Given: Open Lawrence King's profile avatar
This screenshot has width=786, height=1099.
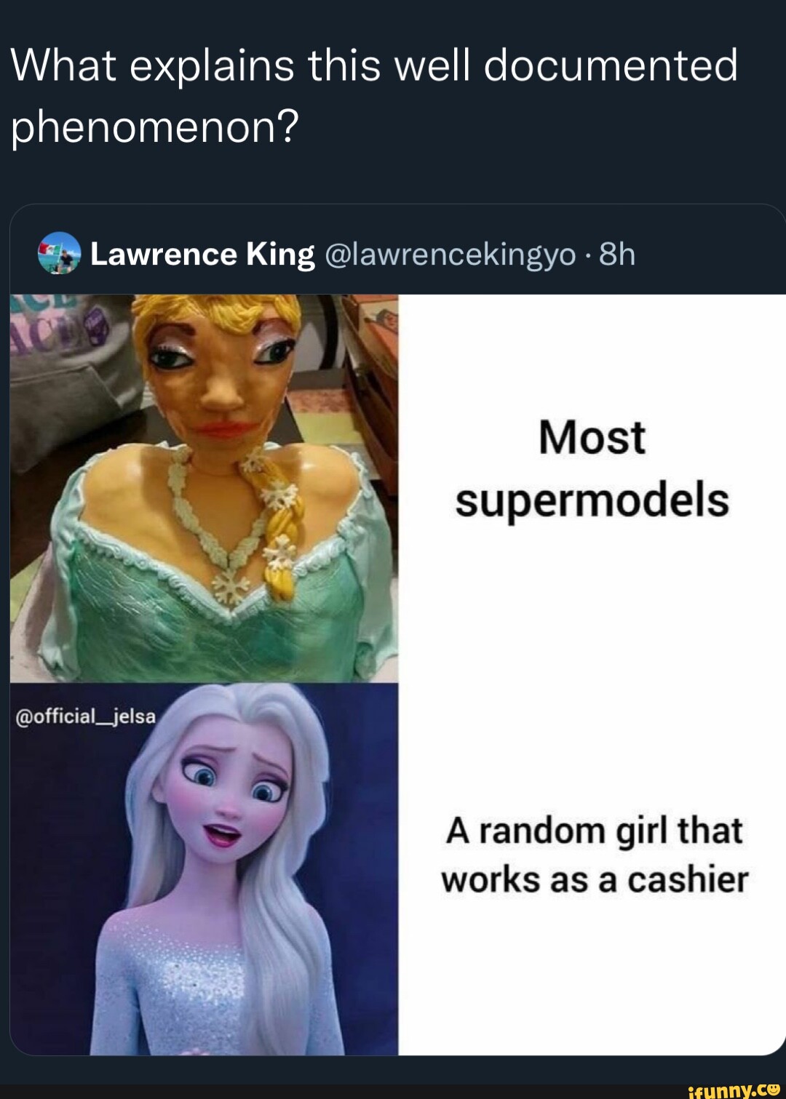Looking at the screenshot, I should (x=58, y=253).
